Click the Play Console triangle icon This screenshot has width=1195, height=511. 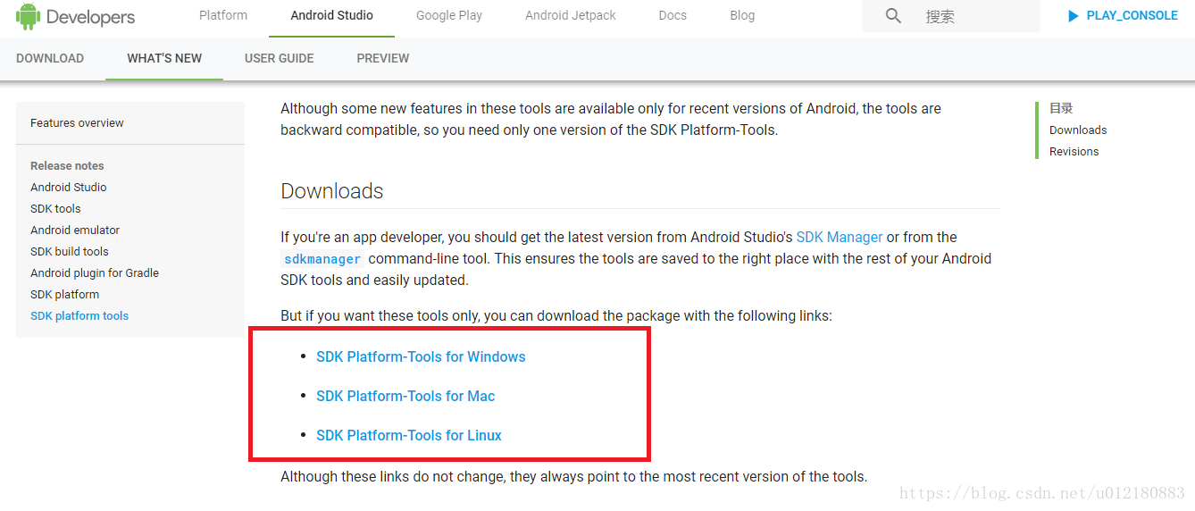click(1074, 16)
